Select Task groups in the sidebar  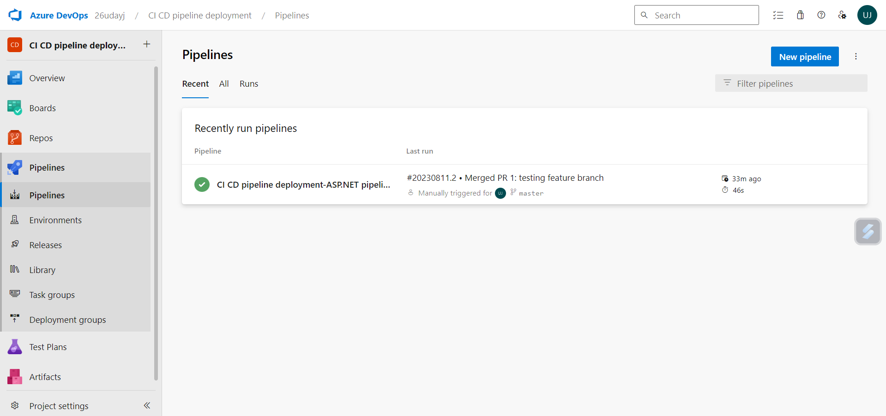(52, 295)
